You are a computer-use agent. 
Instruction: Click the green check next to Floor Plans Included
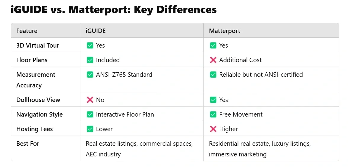90,60
